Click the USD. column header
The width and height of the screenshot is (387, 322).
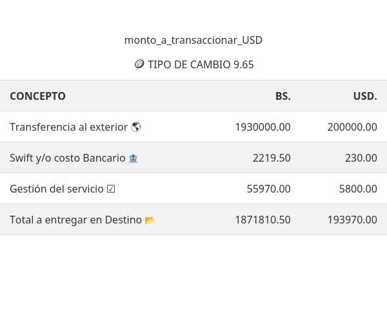pyautogui.click(x=365, y=96)
